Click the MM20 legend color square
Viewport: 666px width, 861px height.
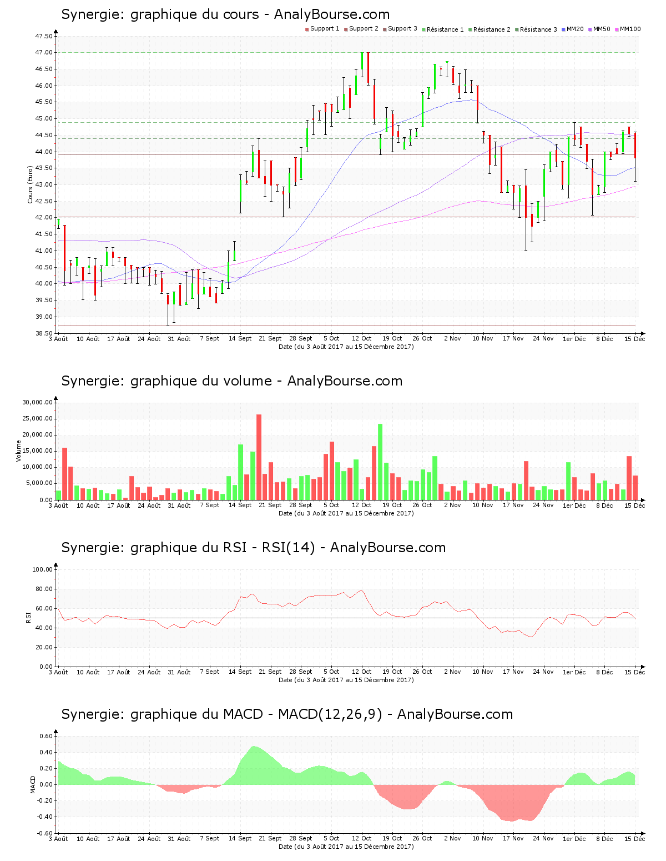pyautogui.click(x=563, y=29)
